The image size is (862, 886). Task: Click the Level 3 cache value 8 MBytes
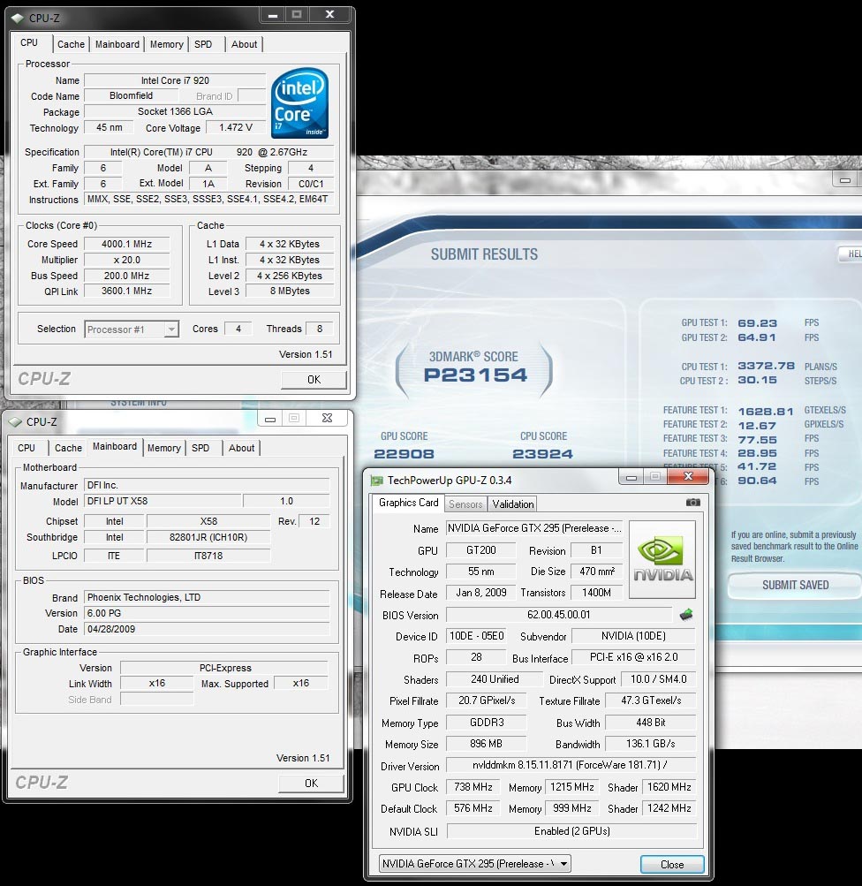point(290,291)
